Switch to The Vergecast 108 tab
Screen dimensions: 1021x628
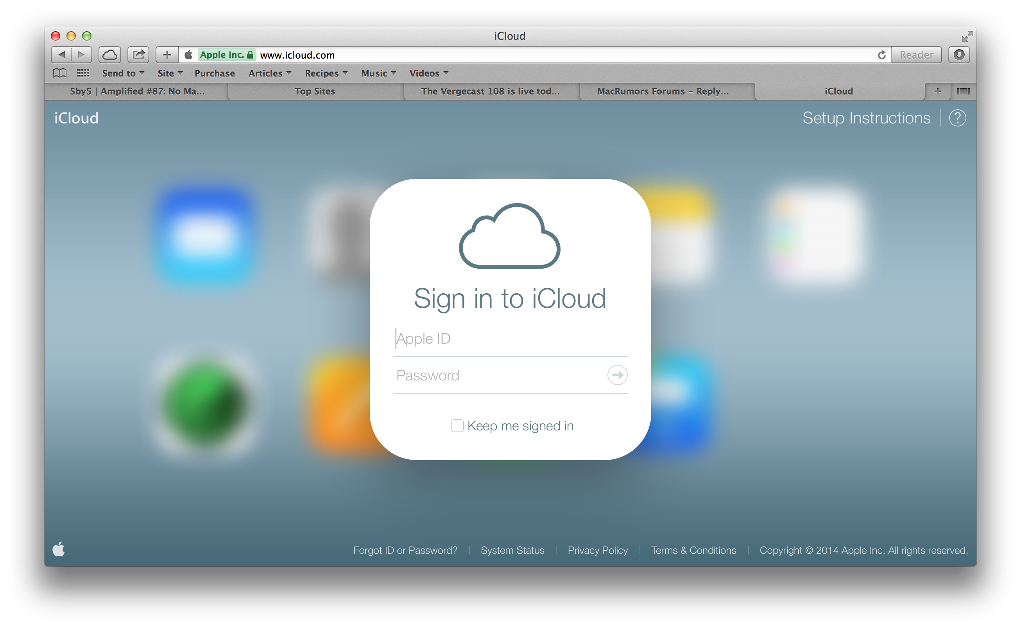tap(490, 91)
